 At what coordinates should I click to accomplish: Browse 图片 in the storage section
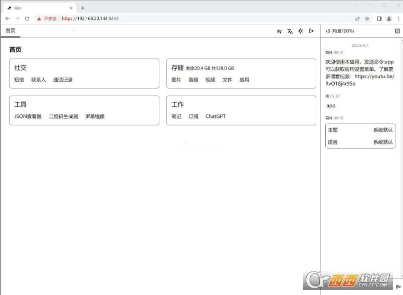click(x=176, y=79)
